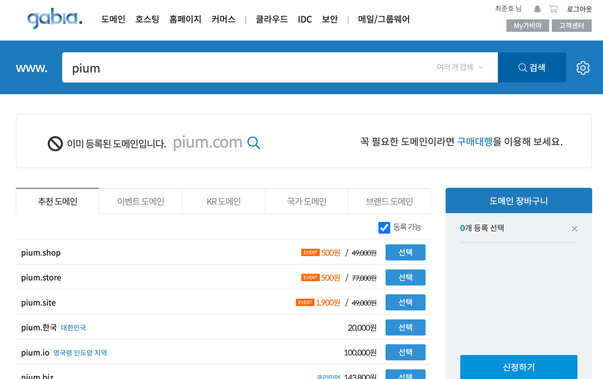This screenshot has width=603, height=379.
Task: Click the 검색 search button
Action: point(532,68)
